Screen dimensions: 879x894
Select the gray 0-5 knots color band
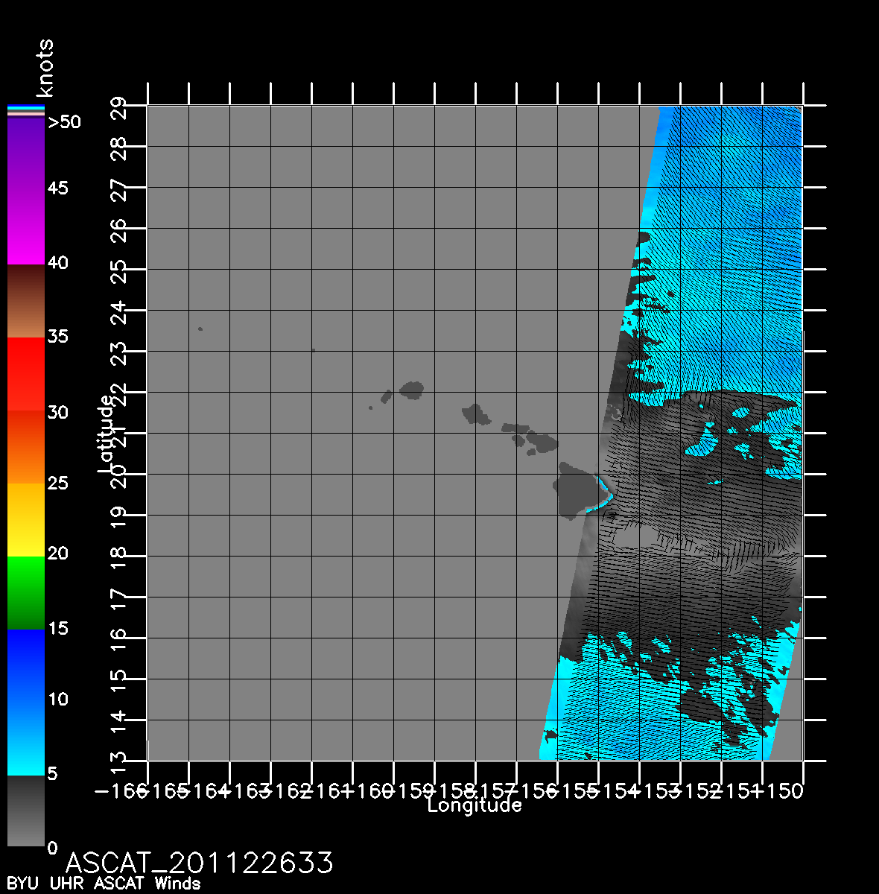25,811
